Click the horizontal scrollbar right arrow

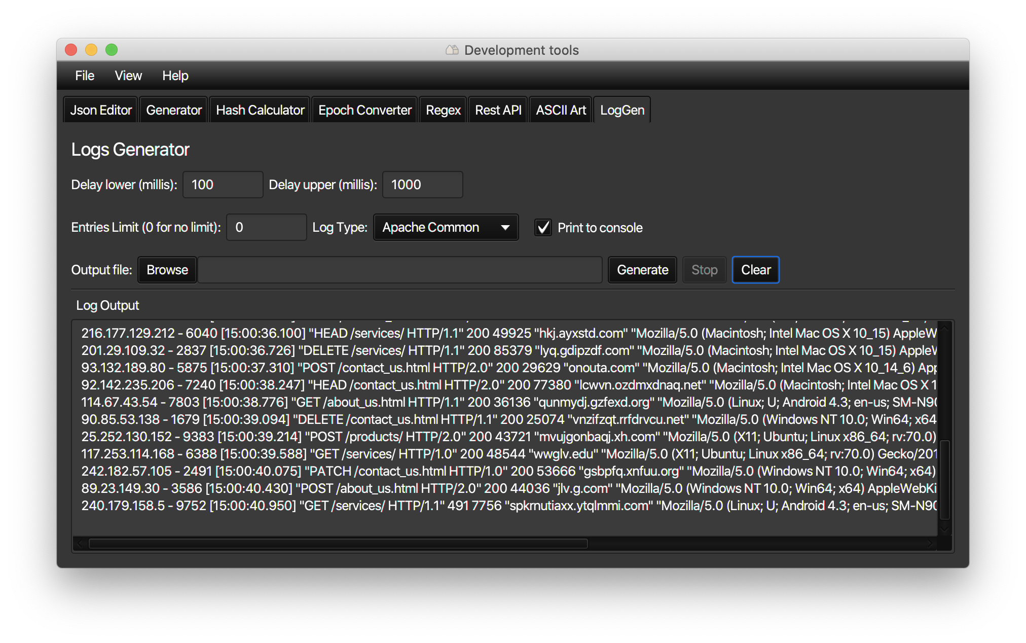[930, 544]
